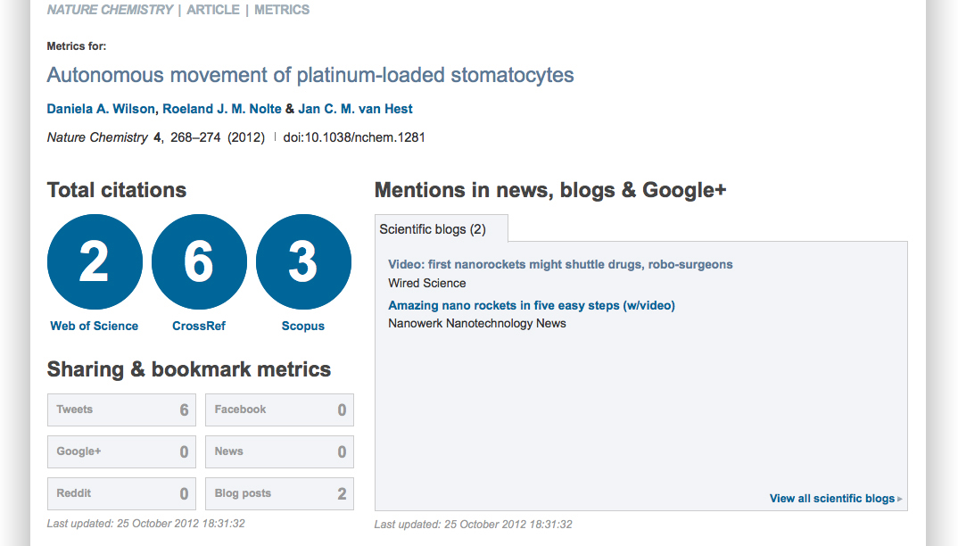Click the Scopus citation count circle
Image resolution: width=958 pixels, height=546 pixels.
pos(303,262)
